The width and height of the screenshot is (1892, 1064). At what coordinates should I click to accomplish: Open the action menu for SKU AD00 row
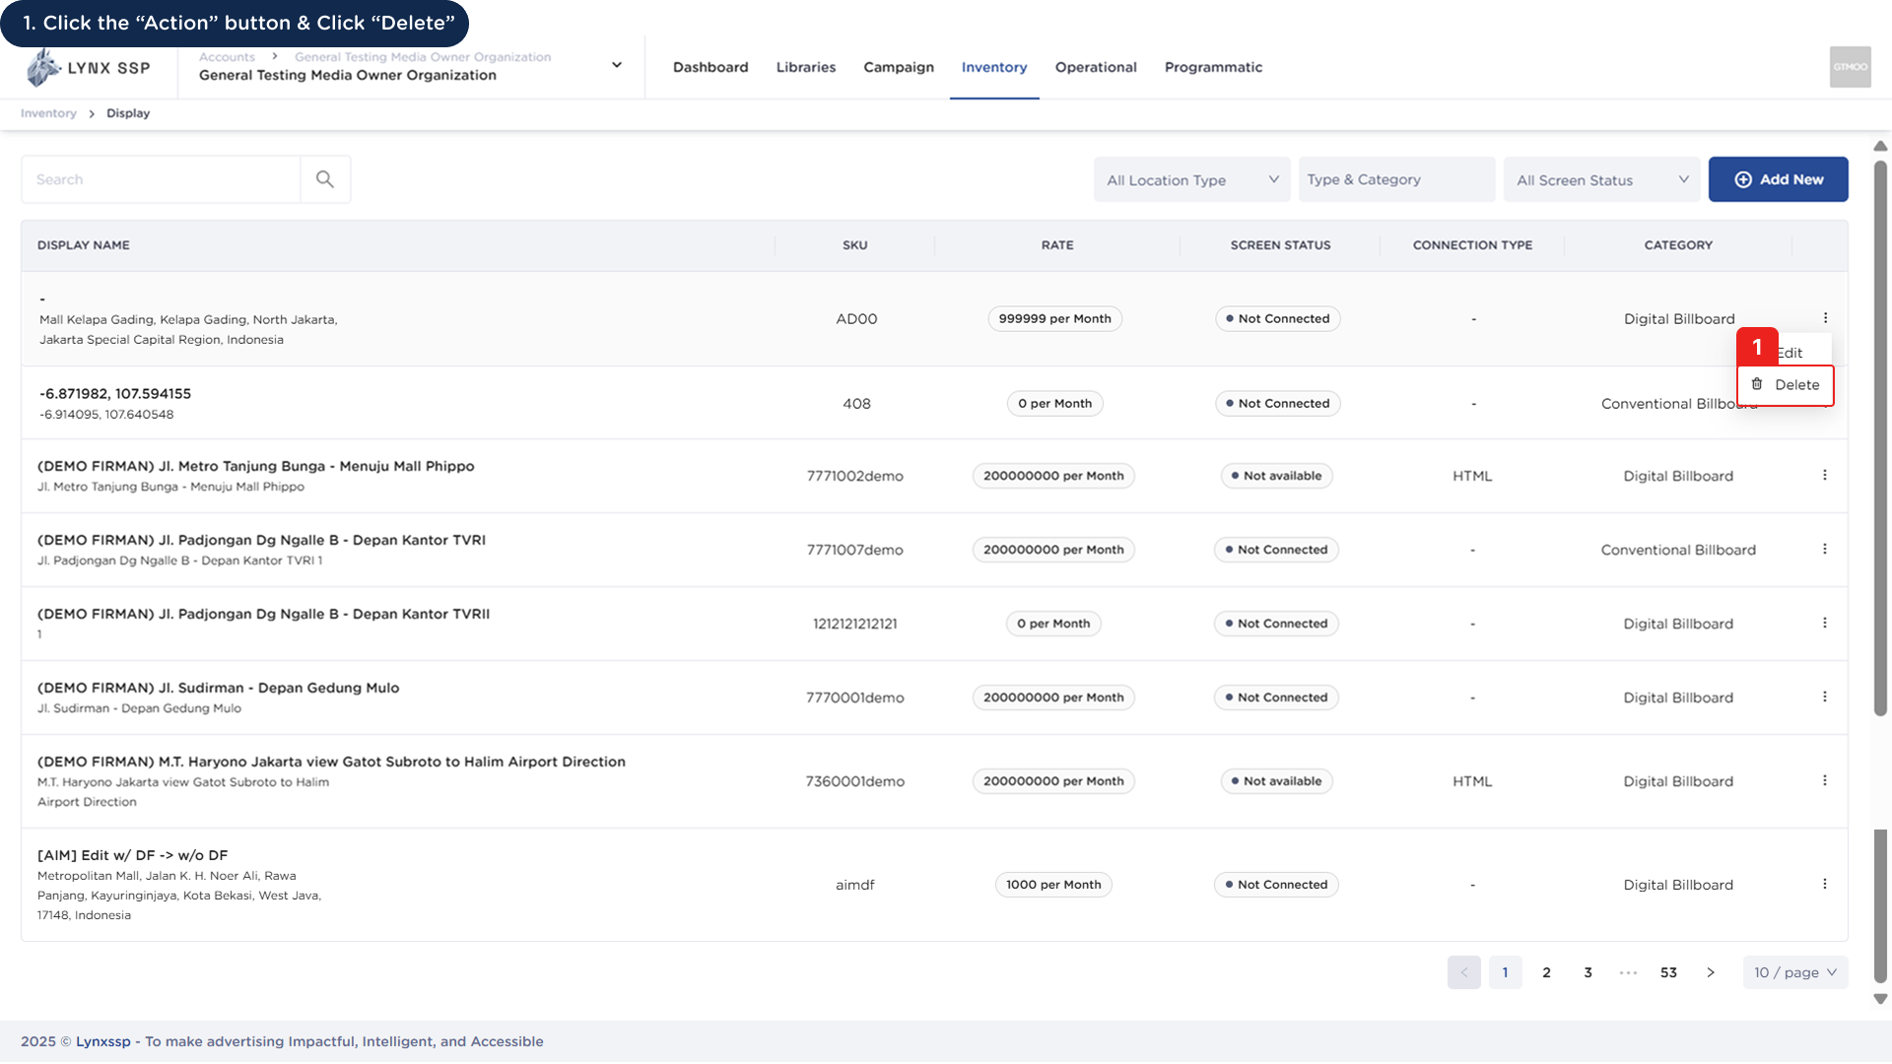click(x=1825, y=318)
